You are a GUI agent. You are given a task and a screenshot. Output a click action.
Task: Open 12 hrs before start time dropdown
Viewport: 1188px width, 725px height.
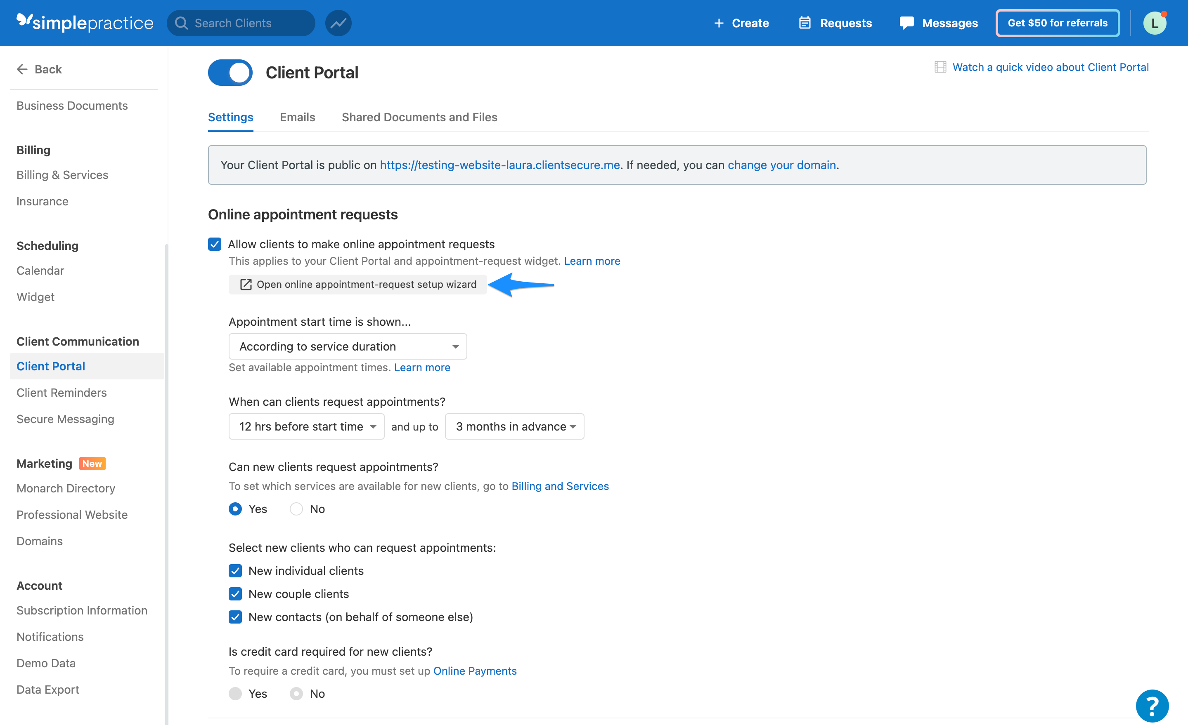coord(306,426)
